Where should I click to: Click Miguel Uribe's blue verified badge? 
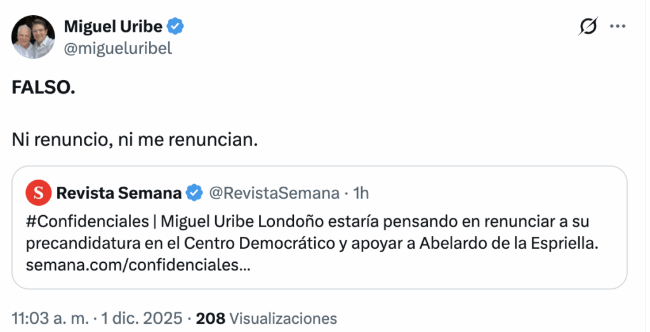176,27
